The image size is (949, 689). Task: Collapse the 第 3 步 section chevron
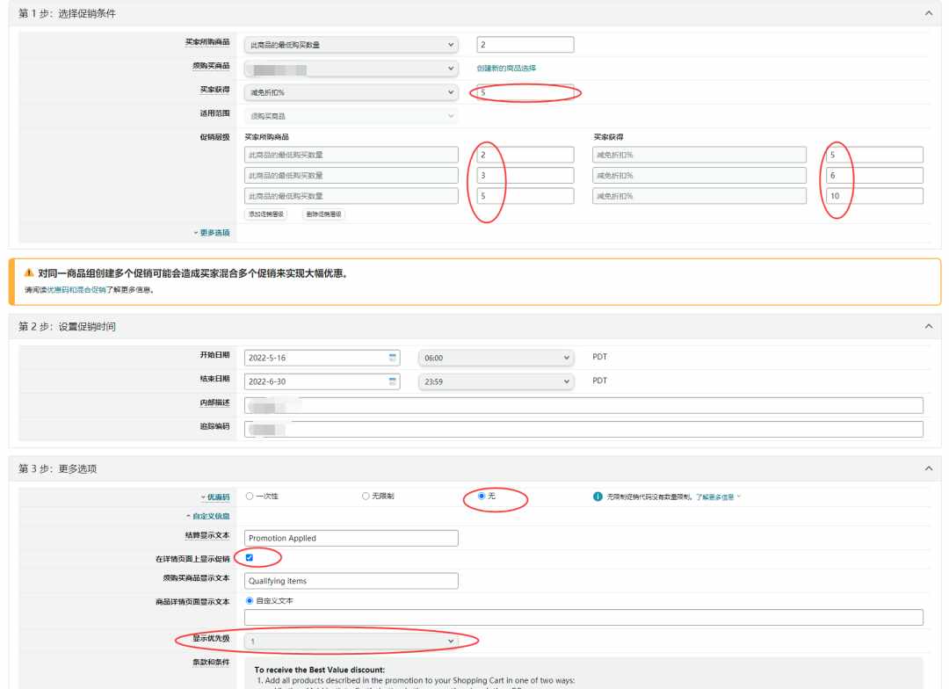pos(929,468)
